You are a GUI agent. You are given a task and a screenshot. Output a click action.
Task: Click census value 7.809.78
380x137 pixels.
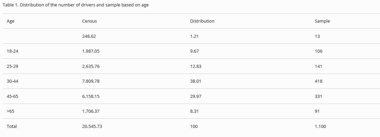pyautogui.click(x=91, y=81)
